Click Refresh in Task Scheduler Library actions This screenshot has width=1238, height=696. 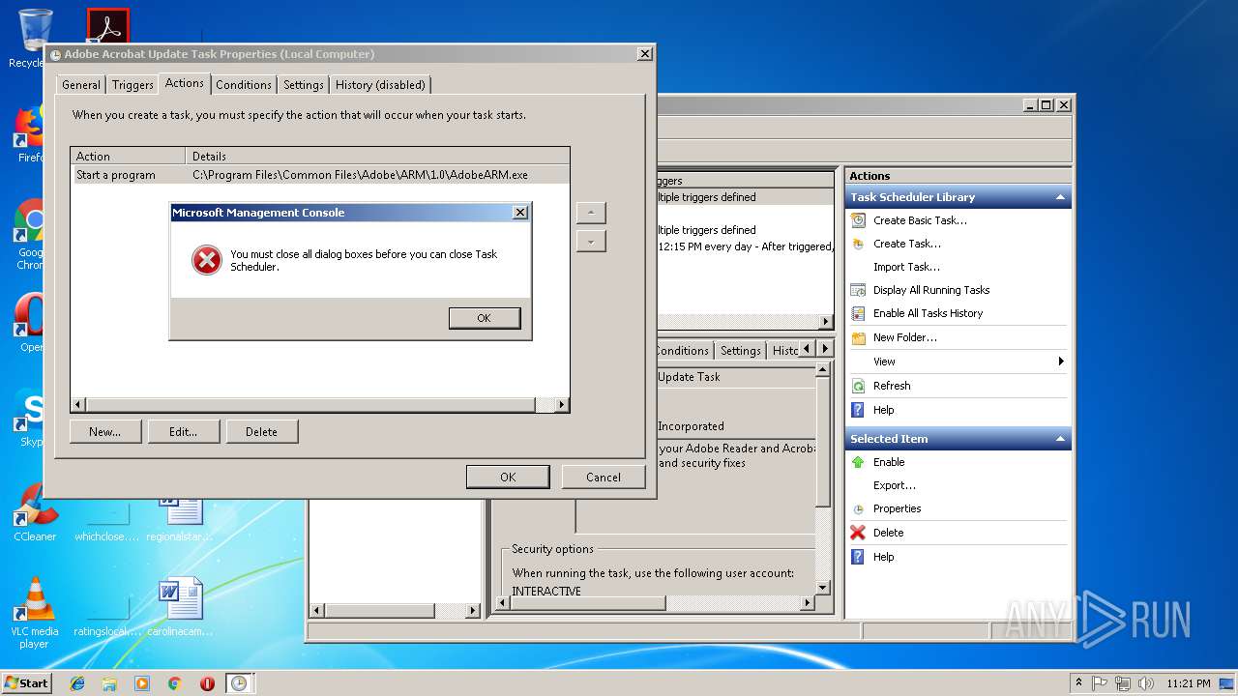[891, 386]
